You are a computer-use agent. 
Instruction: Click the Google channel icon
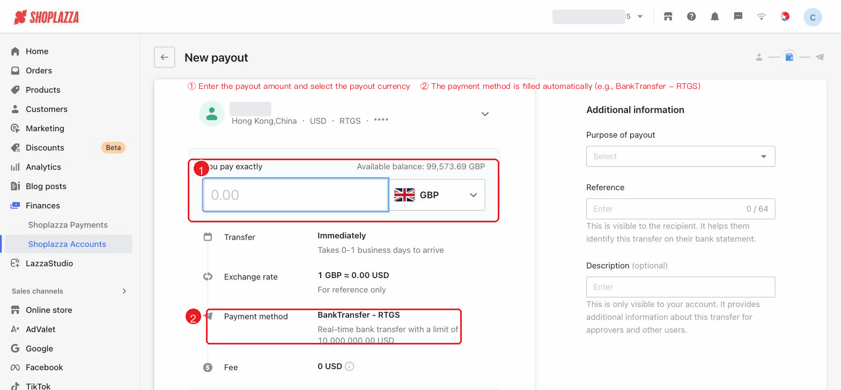tap(15, 349)
